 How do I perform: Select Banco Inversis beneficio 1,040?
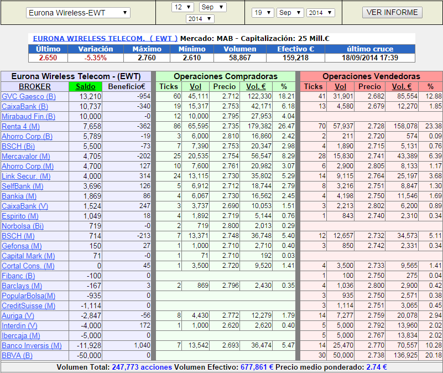pyautogui.click(x=142, y=345)
